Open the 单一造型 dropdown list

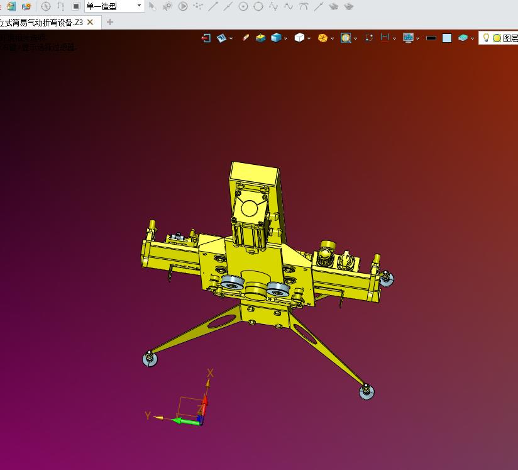pyautogui.click(x=139, y=6)
